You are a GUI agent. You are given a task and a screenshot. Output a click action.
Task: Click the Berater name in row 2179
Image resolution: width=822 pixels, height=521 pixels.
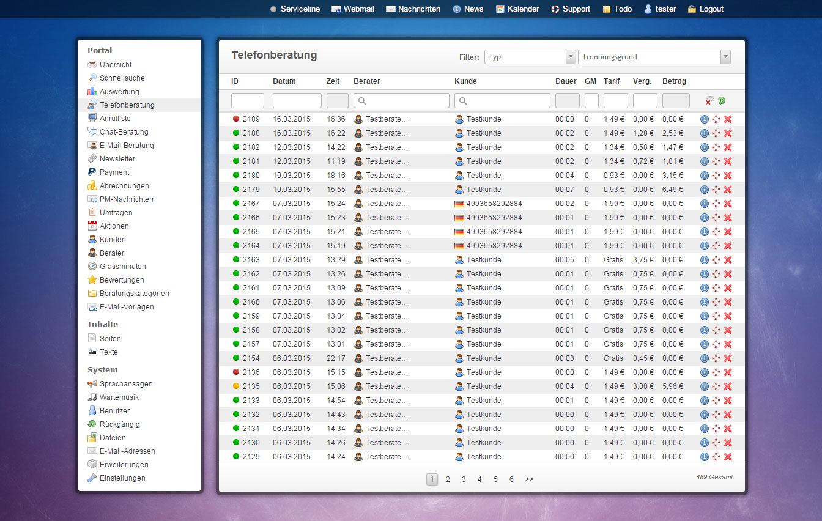tap(387, 190)
